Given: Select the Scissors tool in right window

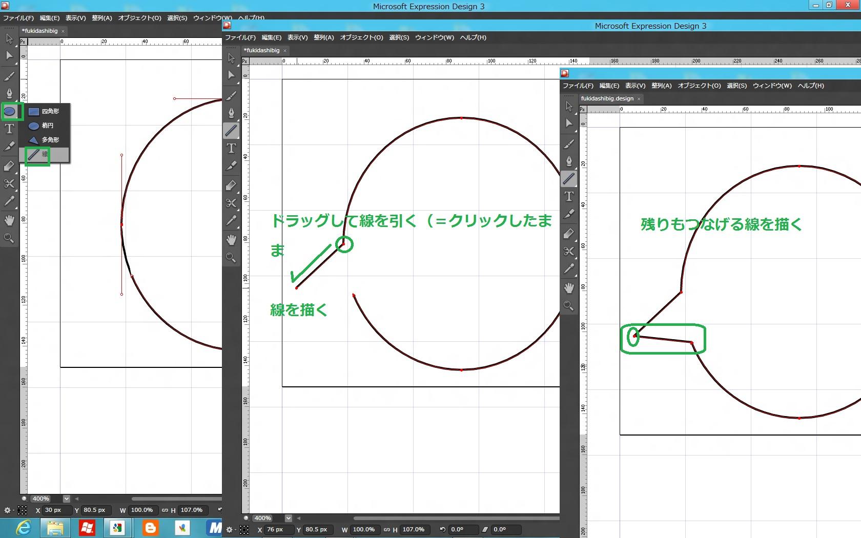Looking at the screenshot, I should (569, 251).
